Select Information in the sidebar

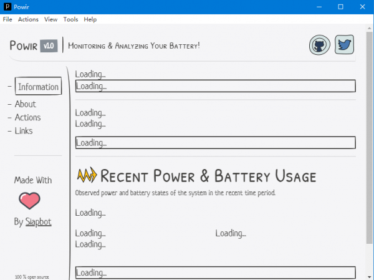click(38, 87)
